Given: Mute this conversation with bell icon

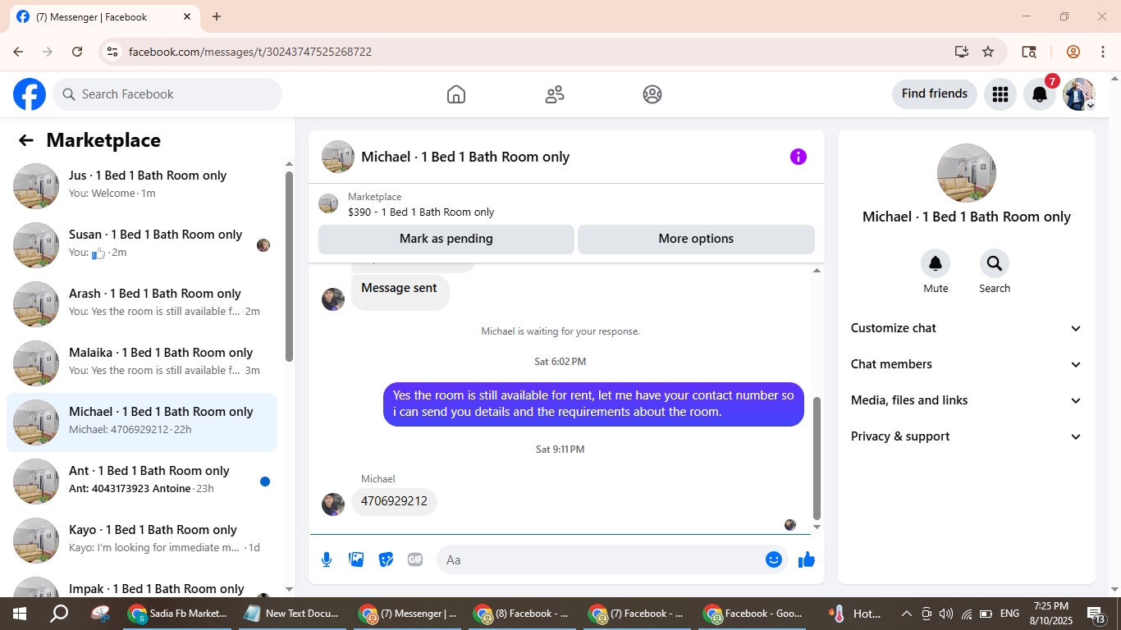Looking at the screenshot, I should pos(936,263).
